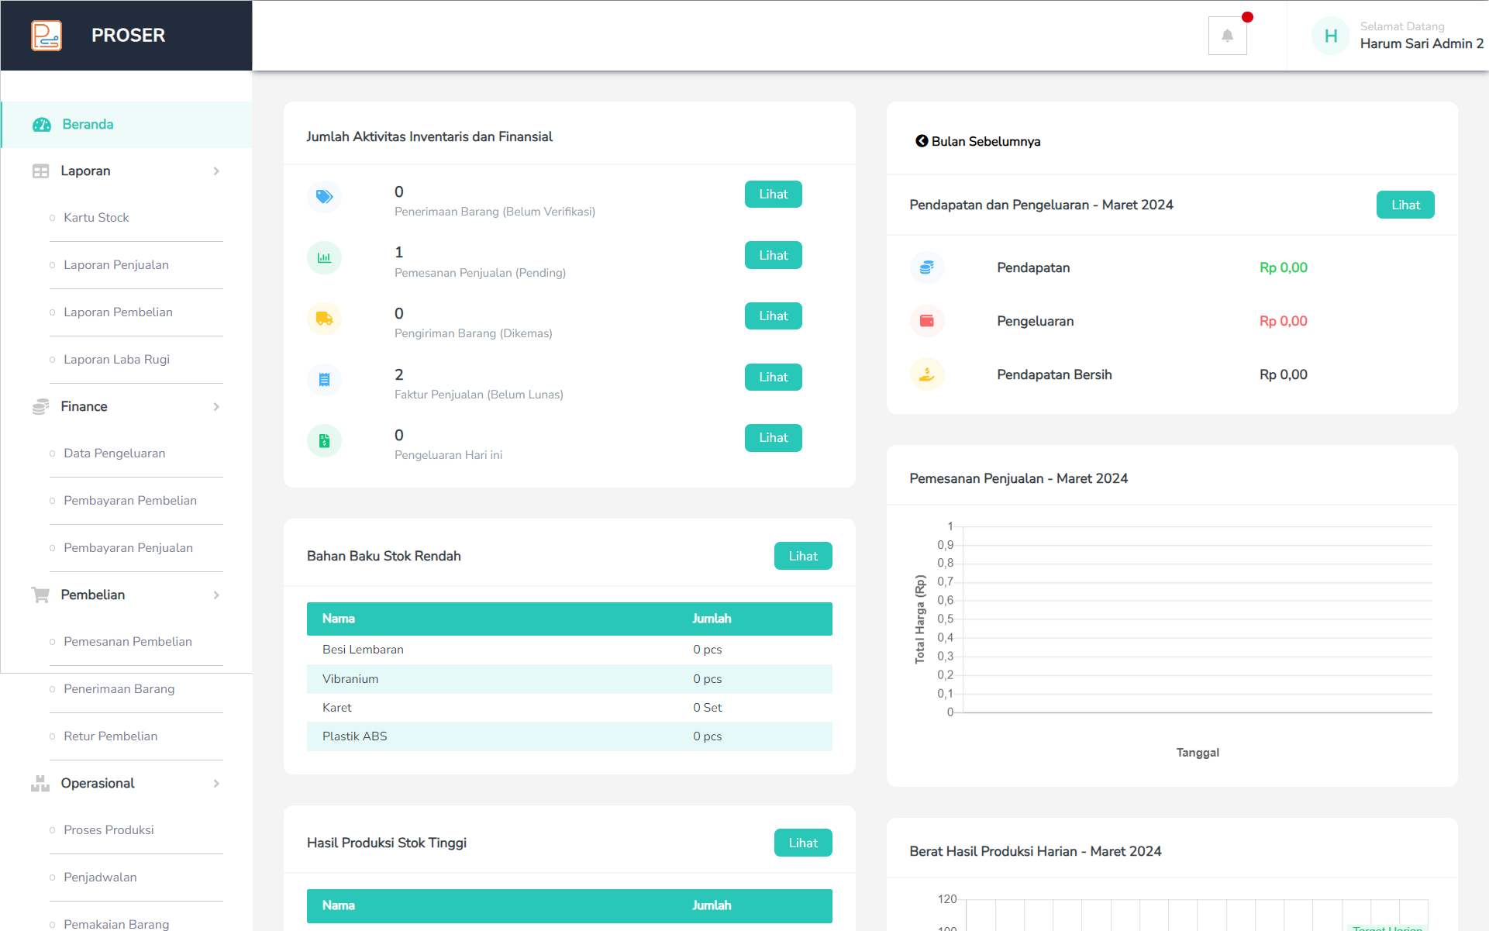Open the Kartu Stock report

click(96, 218)
